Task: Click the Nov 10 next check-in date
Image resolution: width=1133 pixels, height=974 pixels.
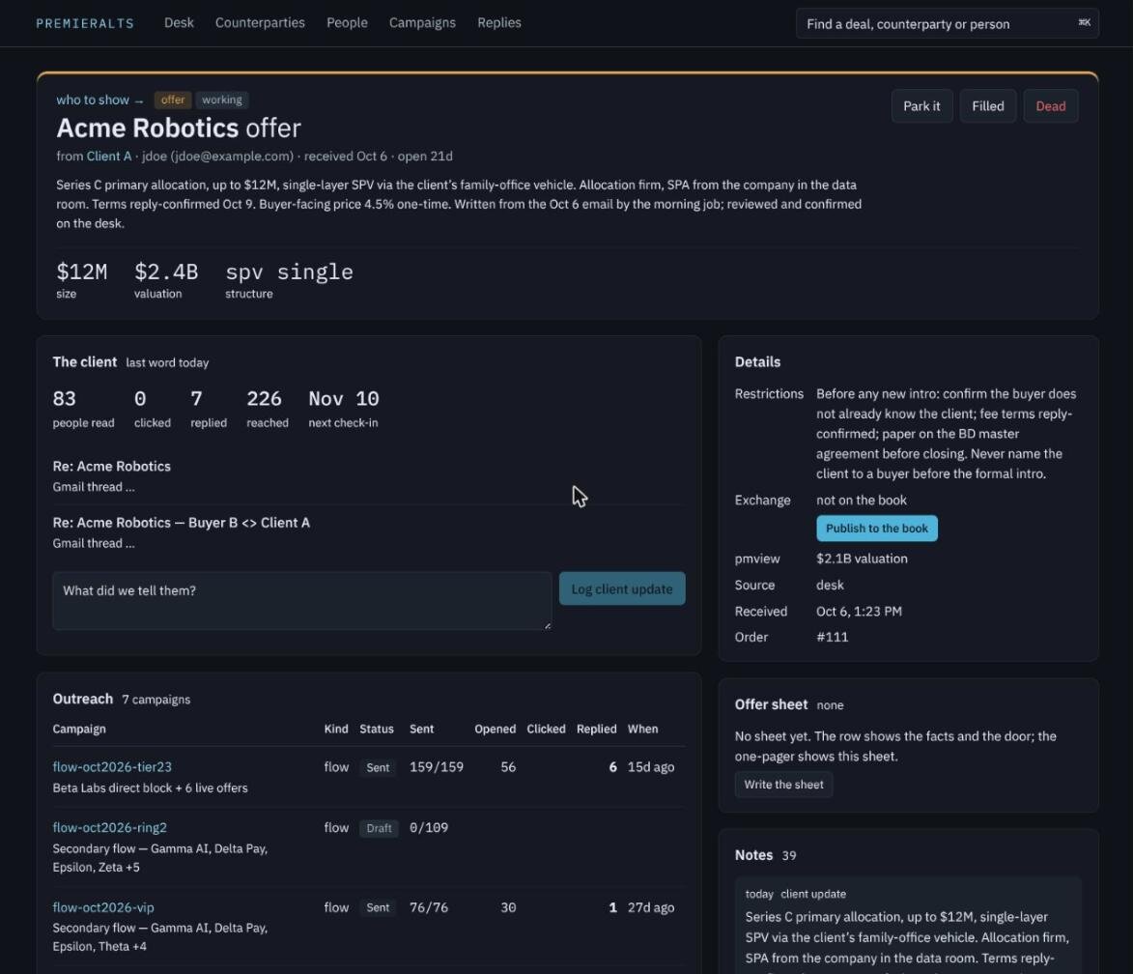Action: click(x=343, y=399)
